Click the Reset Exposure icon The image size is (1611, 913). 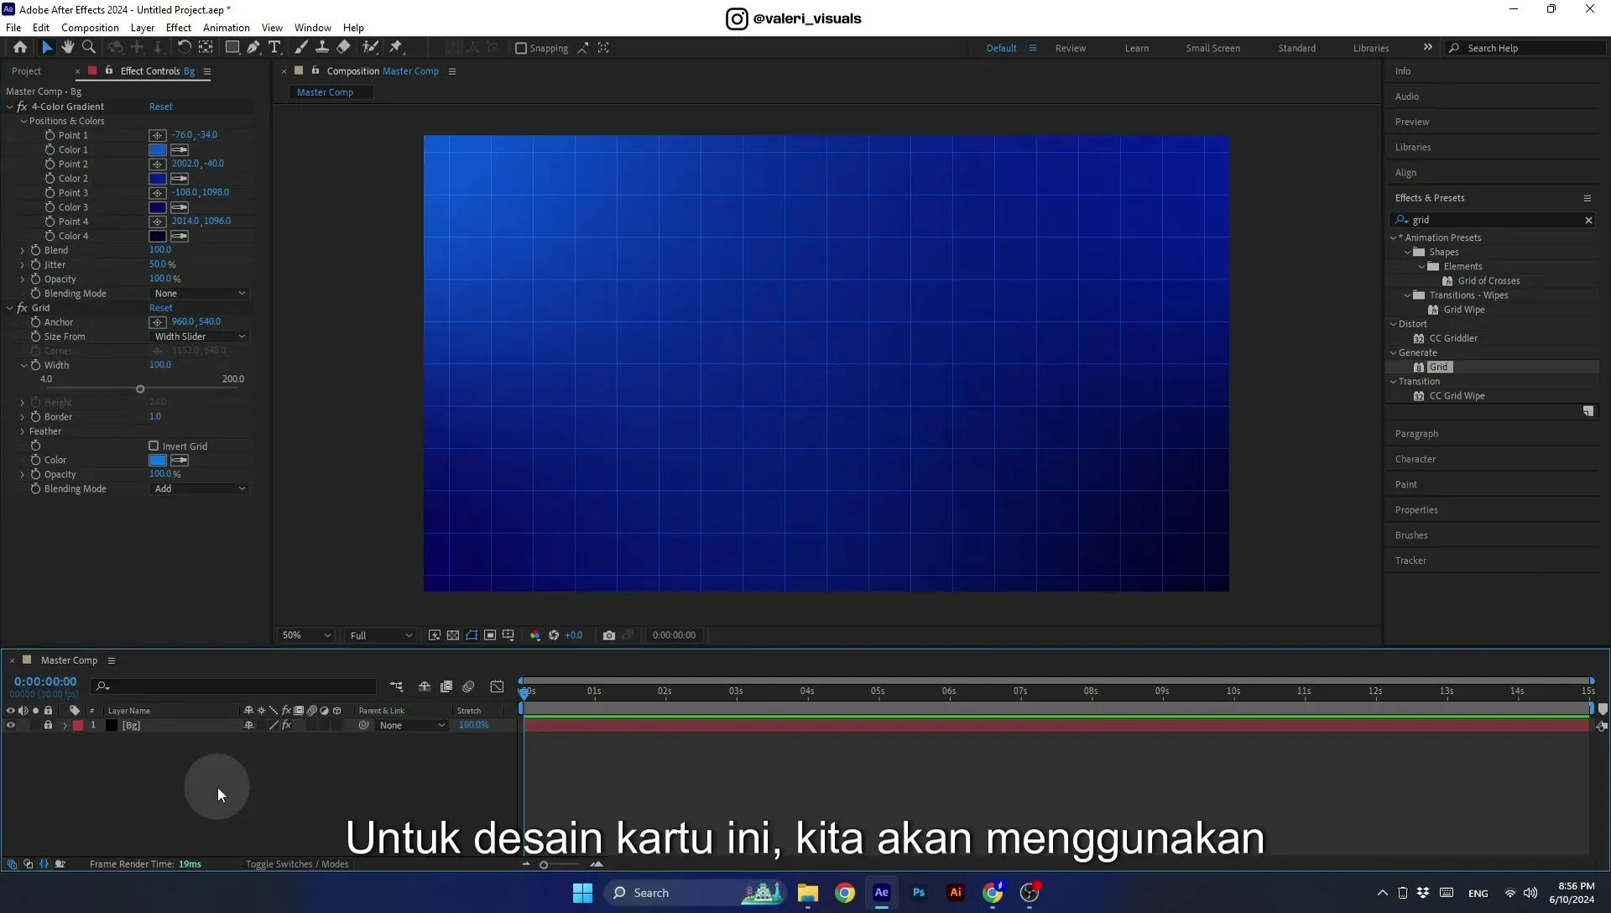click(x=554, y=635)
